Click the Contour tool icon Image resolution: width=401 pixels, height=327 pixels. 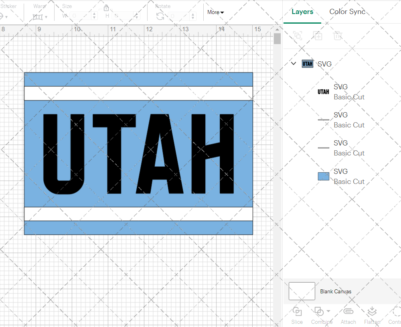397,312
